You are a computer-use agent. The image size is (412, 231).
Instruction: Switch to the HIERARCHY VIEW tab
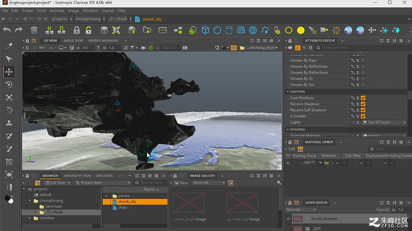click(77, 176)
